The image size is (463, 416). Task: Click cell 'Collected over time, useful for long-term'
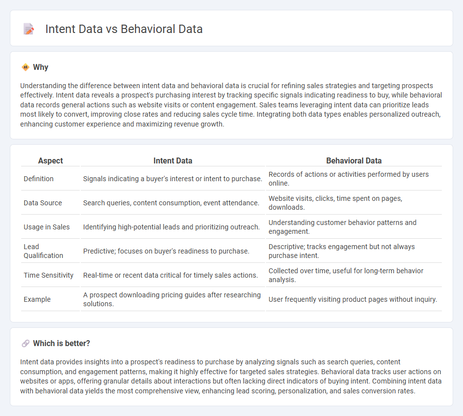[354, 275]
